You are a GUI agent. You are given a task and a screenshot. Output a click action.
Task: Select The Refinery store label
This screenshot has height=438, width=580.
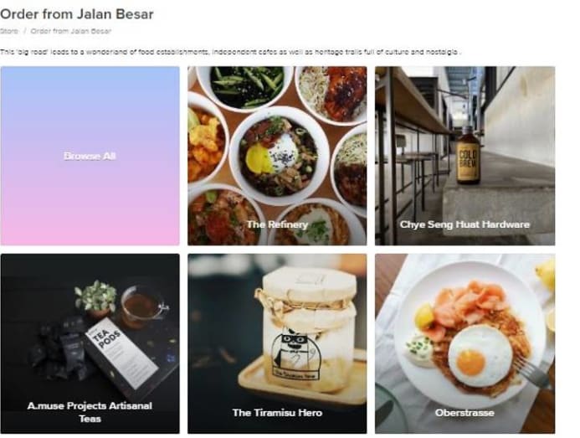coord(277,224)
